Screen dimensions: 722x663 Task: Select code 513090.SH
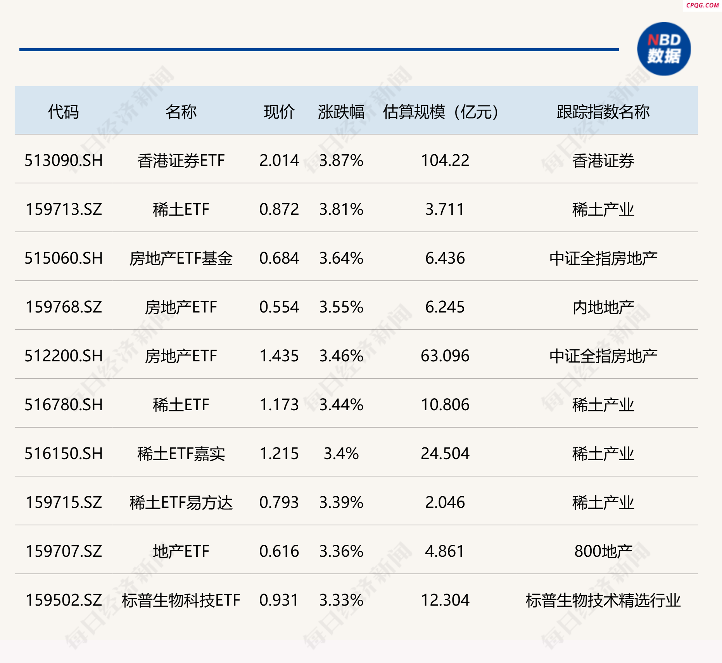coord(64,161)
